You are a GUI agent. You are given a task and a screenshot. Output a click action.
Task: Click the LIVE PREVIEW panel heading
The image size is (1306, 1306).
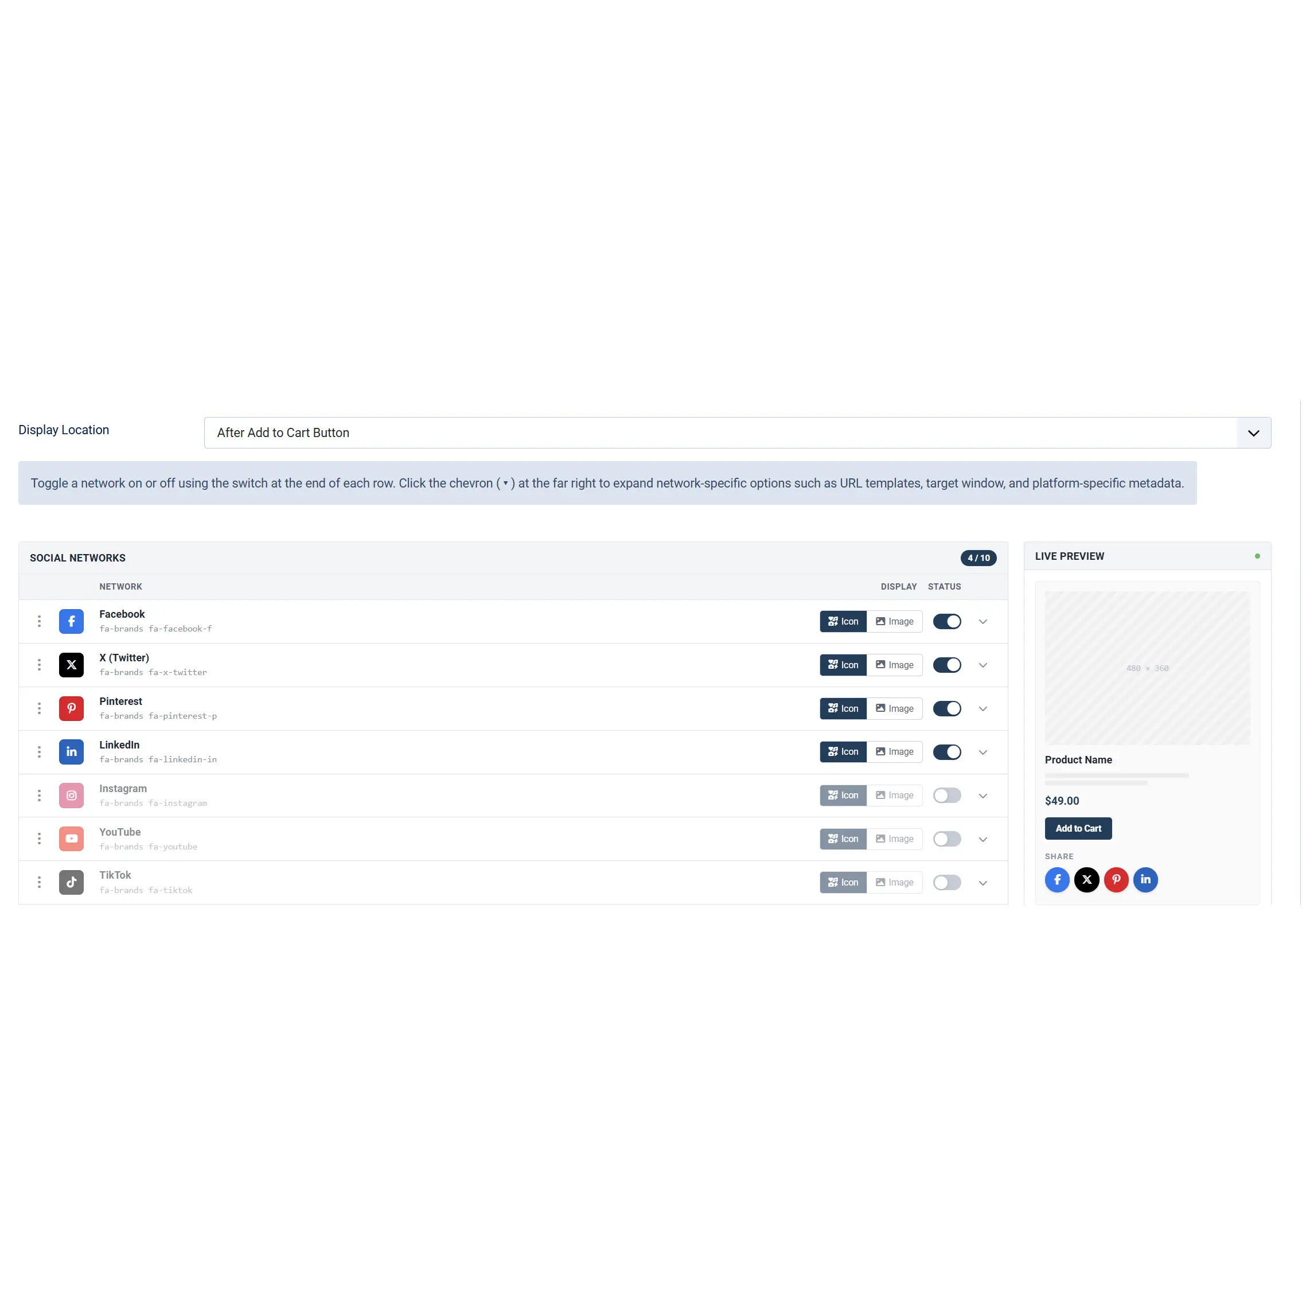pos(1069,556)
